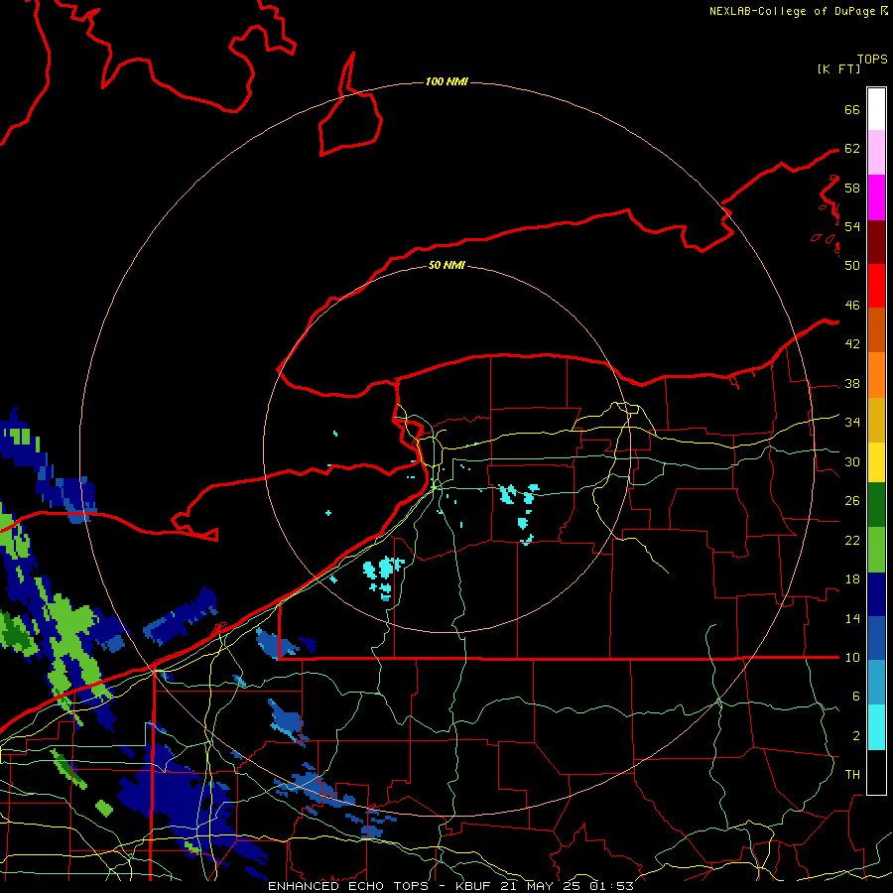Click the 42 scale value
893x893 pixels.
tap(852, 343)
